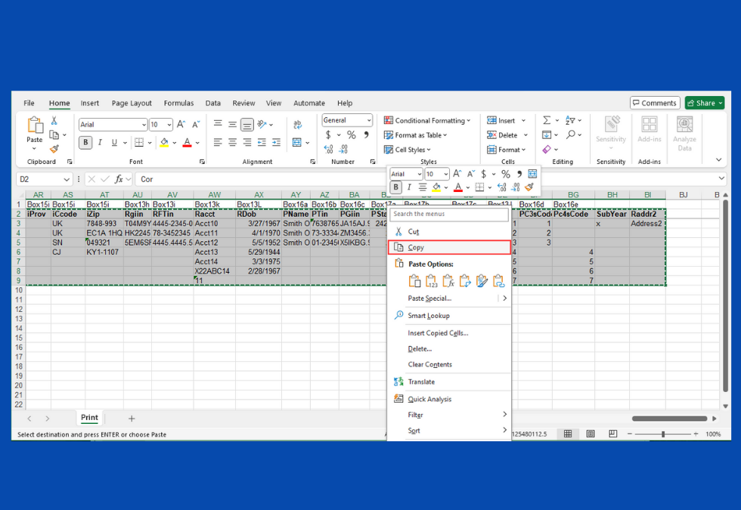Click the Share button
This screenshot has height=510, width=741.
(704, 103)
